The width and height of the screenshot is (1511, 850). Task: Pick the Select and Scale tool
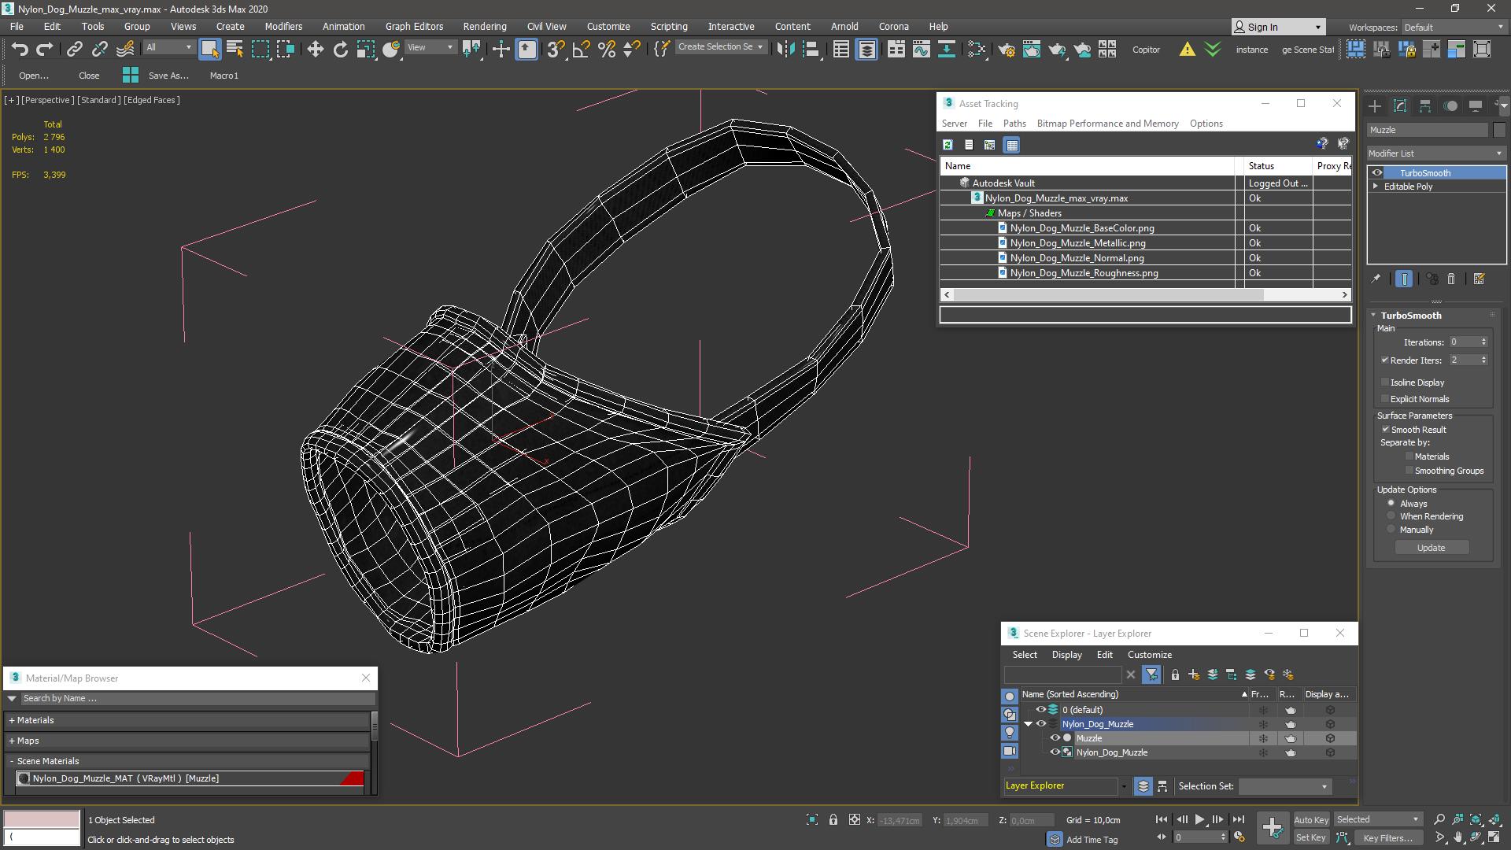365,49
